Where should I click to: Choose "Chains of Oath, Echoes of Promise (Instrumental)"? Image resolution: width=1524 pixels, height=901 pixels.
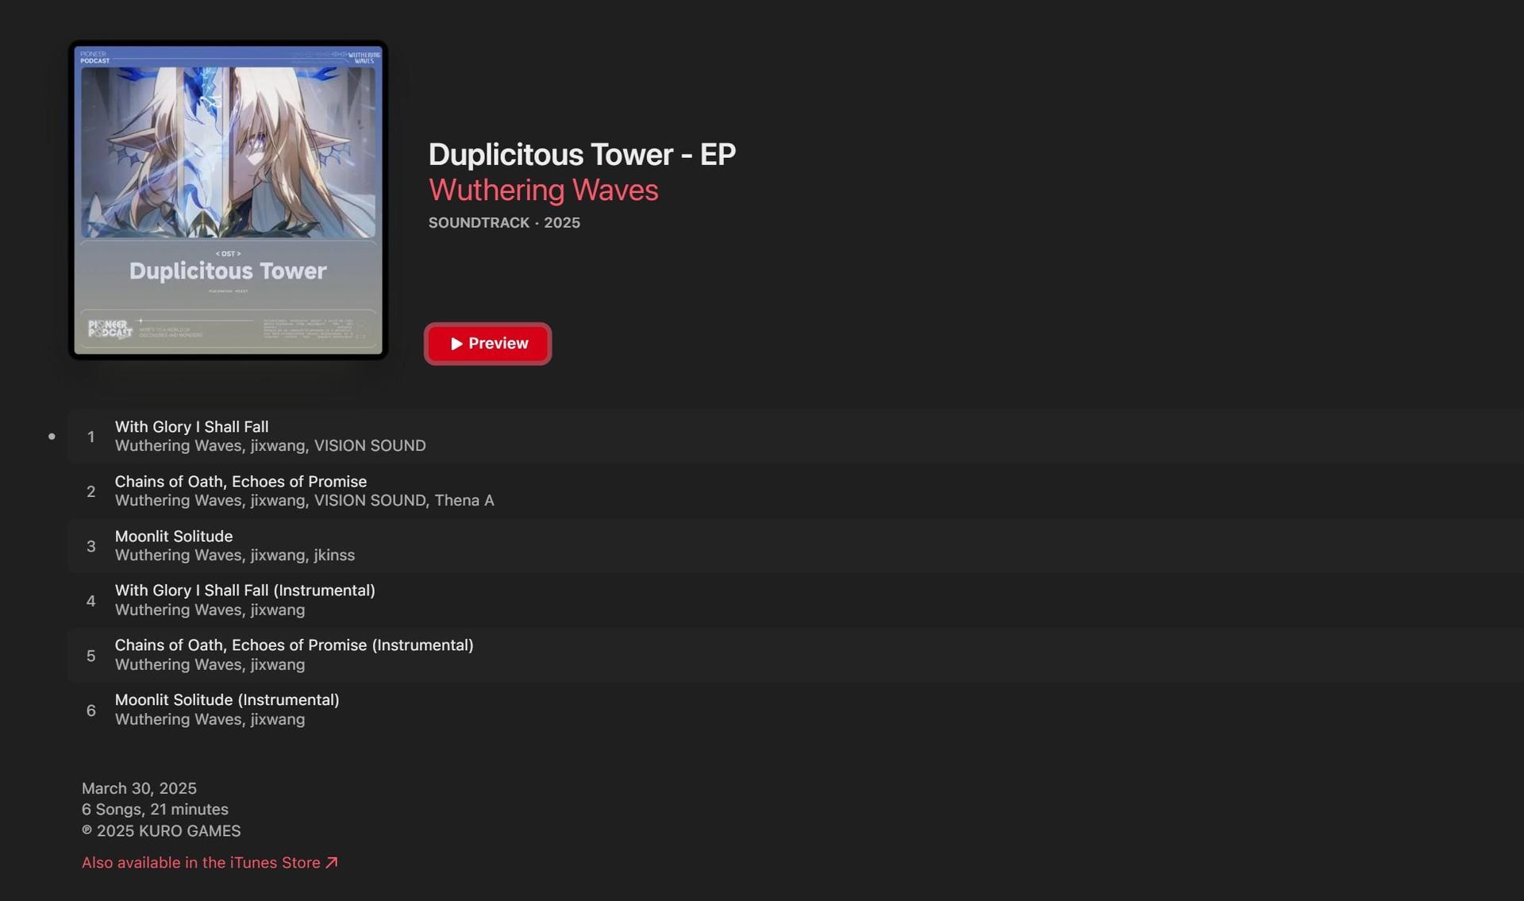click(795, 656)
